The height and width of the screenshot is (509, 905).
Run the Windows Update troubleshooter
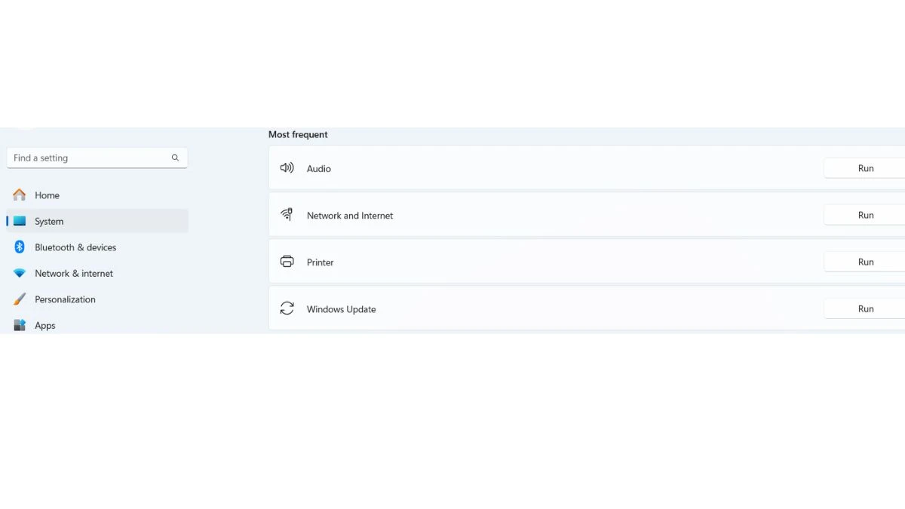pyautogui.click(x=865, y=308)
